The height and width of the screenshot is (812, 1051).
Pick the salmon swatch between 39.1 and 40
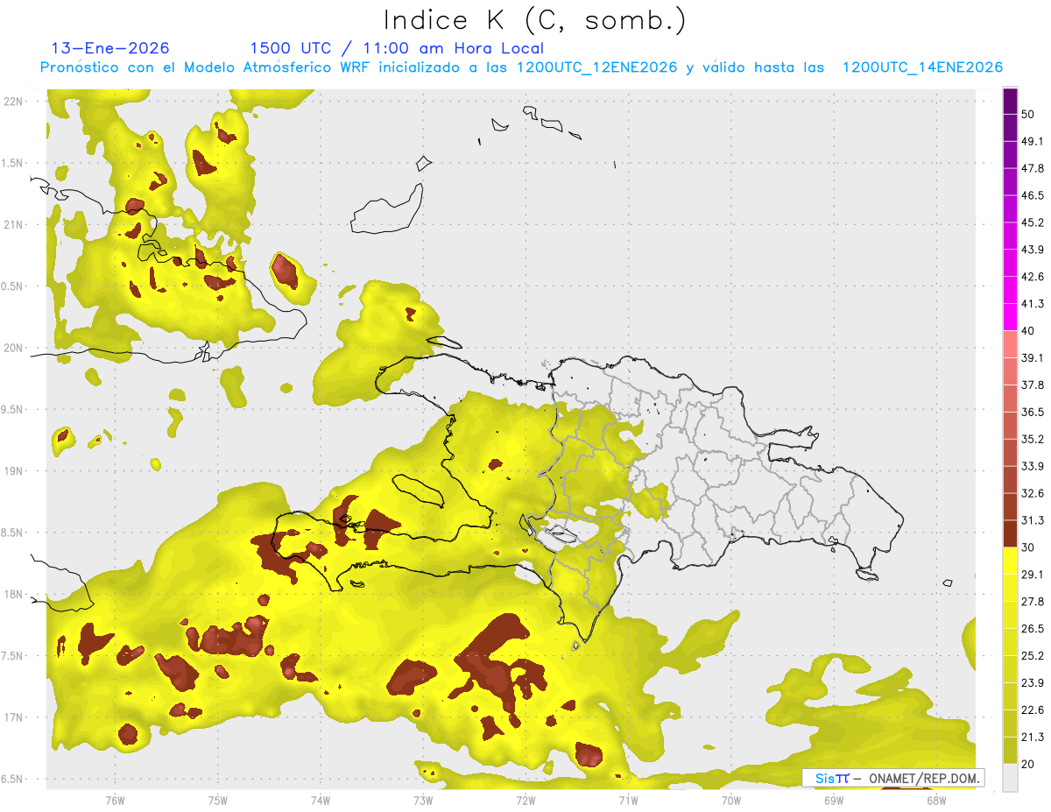[x=1011, y=344]
